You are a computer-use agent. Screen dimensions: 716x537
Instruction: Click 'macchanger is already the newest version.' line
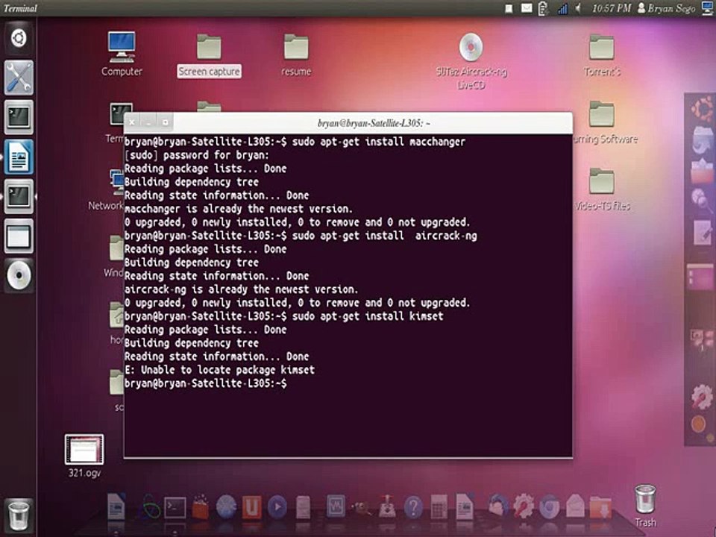pyautogui.click(x=239, y=209)
